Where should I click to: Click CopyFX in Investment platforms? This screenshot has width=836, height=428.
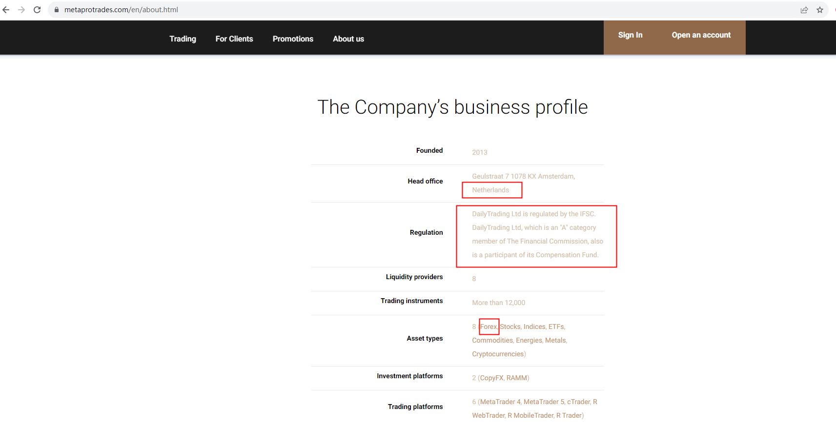[491, 378]
